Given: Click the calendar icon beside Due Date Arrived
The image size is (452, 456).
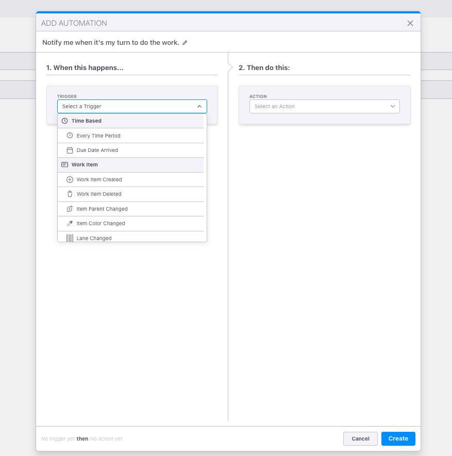Looking at the screenshot, I should [x=70, y=150].
